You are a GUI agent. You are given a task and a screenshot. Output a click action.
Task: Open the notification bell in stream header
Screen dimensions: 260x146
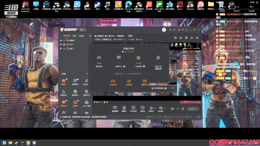[x=191, y=38]
